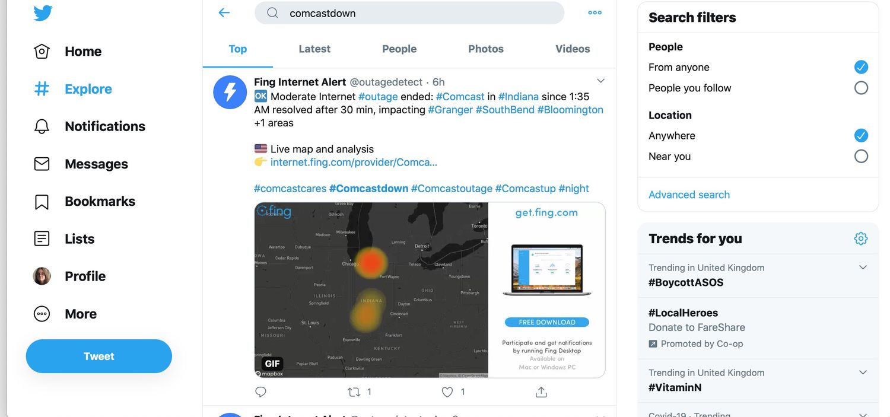Select the From anyone filter
890x417 pixels.
click(861, 67)
